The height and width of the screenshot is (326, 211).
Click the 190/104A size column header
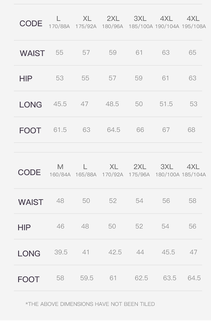point(167,22)
